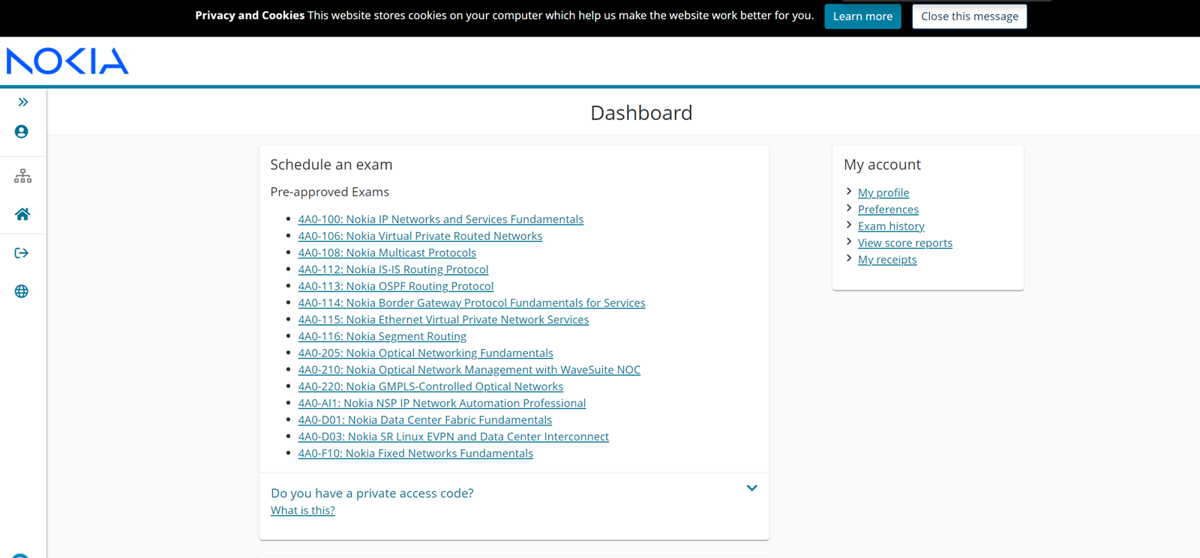Viewport: 1200px width, 558px height.
Task: Click the private access code question text
Action: [372, 493]
